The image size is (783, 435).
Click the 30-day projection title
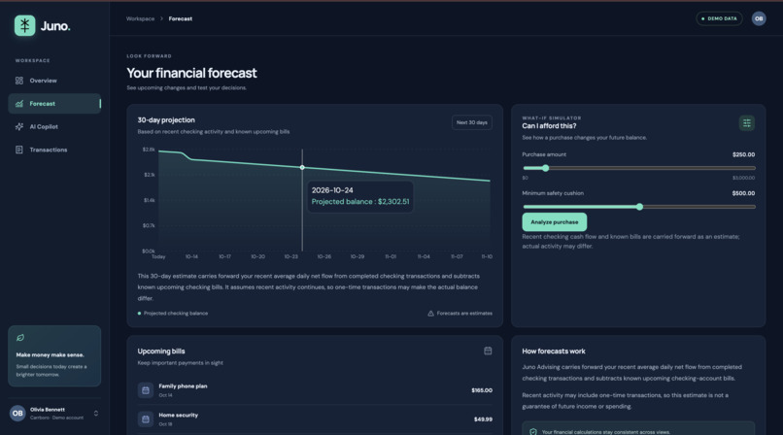click(x=166, y=119)
